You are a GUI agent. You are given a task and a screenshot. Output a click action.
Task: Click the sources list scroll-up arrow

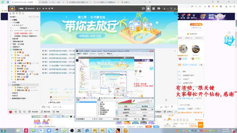tap(116, 102)
